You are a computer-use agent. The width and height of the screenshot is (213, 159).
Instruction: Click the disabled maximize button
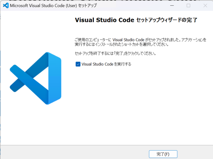click(189, 5)
